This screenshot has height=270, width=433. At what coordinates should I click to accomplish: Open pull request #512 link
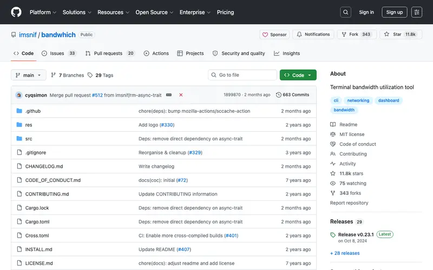click(x=97, y=95)
